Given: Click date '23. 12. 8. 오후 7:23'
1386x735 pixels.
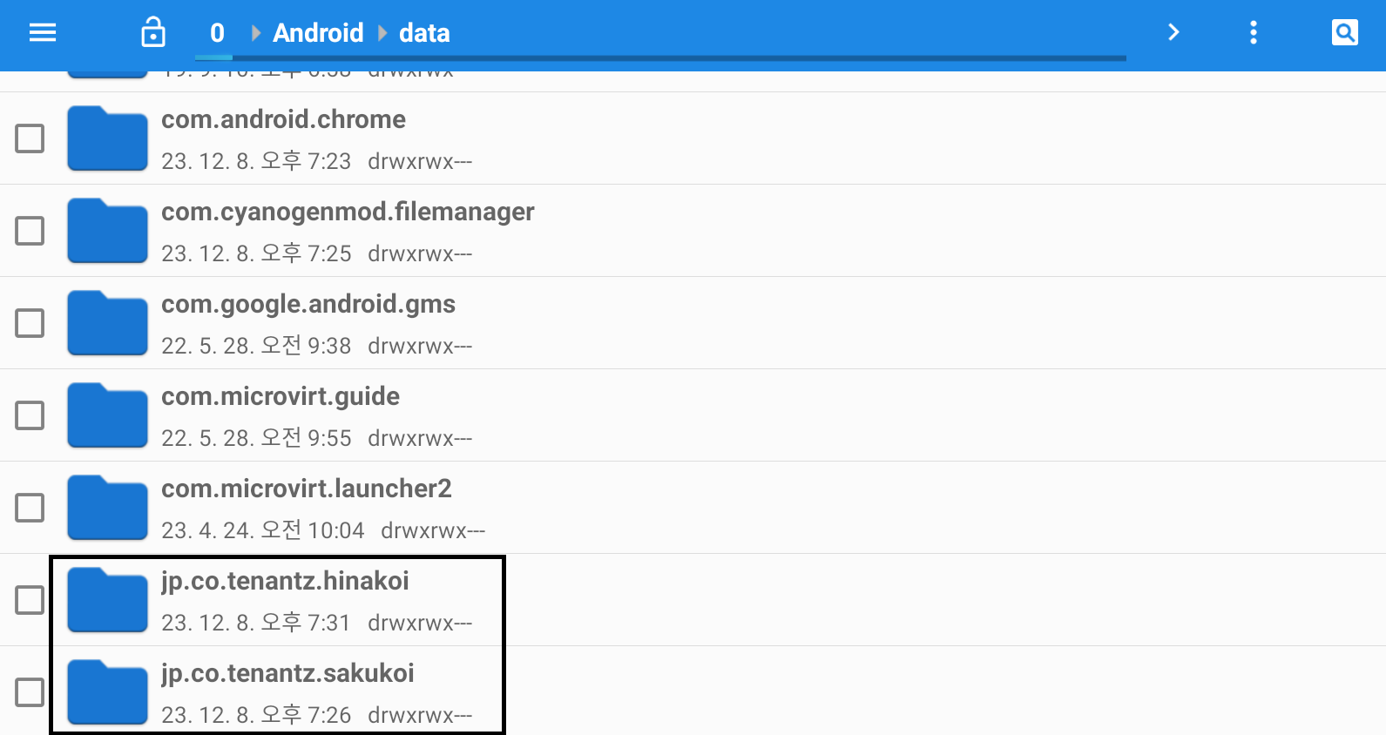Looking at the screenshot, I should (256, 161).
